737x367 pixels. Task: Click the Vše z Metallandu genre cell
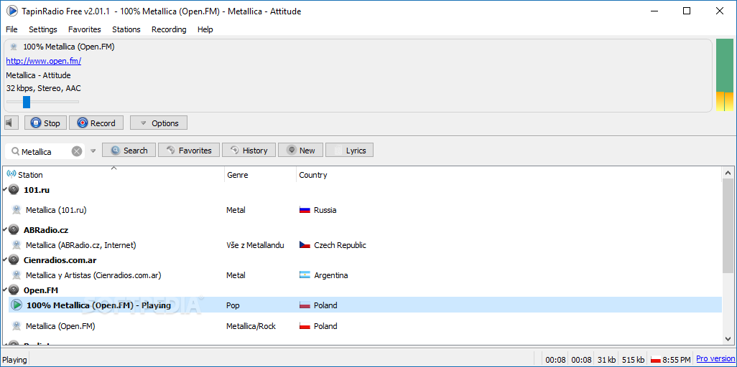[x=255, y=245]
